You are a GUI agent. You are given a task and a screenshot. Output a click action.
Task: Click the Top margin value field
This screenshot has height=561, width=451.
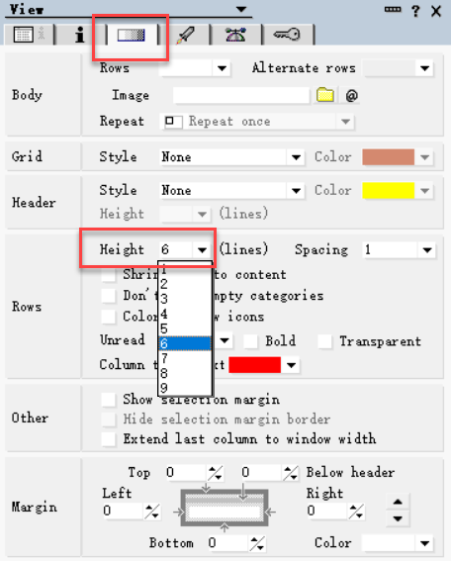[185, 472]
